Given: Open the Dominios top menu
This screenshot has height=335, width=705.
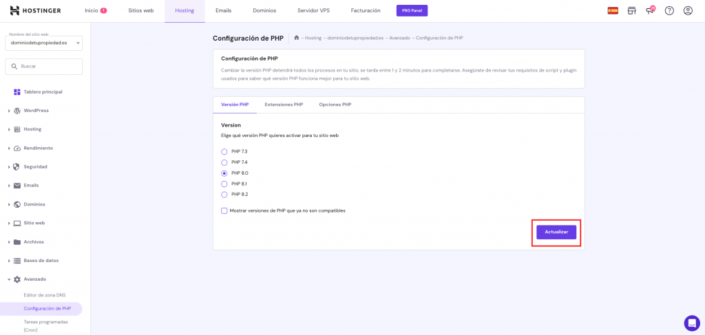Looking at the screenshot, I should 264,10.
